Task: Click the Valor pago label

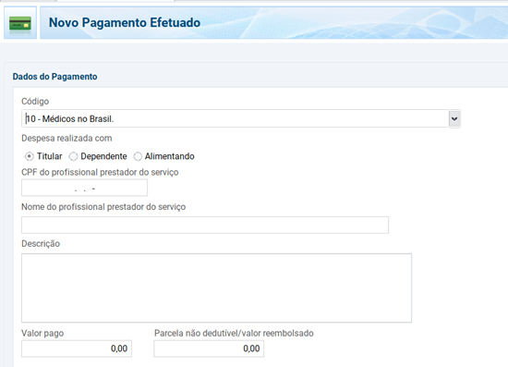Action: [42, 334]
